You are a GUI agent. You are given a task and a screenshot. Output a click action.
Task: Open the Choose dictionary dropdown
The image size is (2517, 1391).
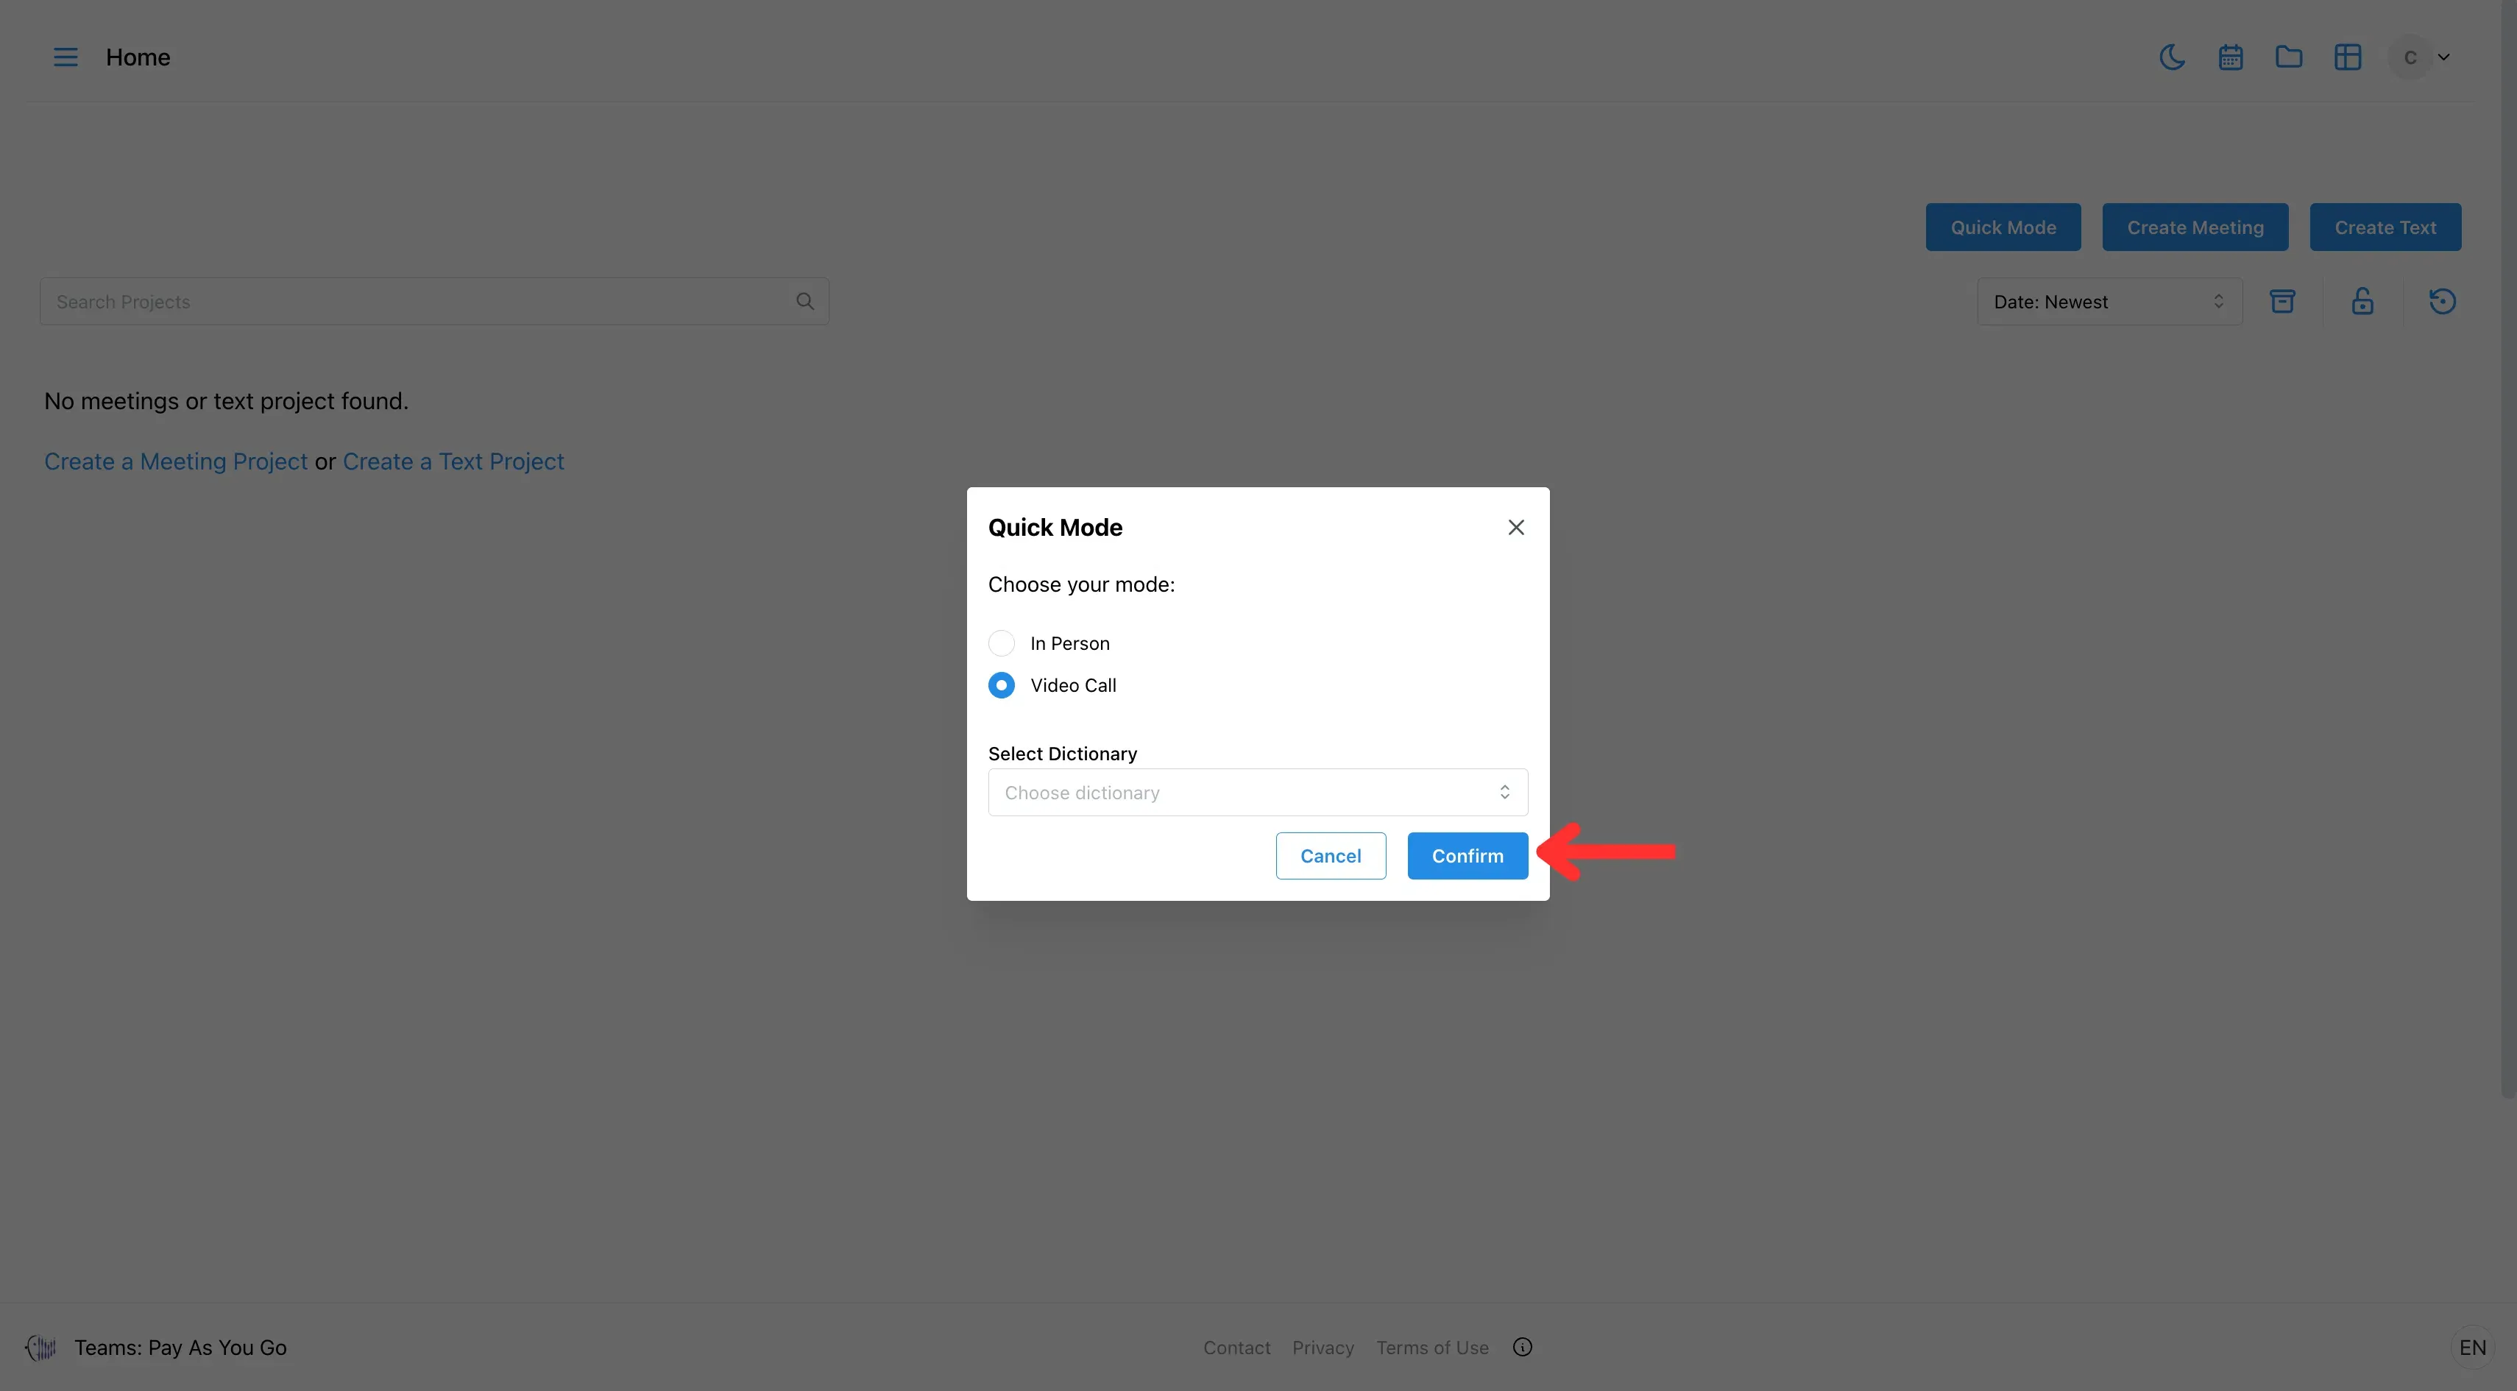click(1258, 792)
